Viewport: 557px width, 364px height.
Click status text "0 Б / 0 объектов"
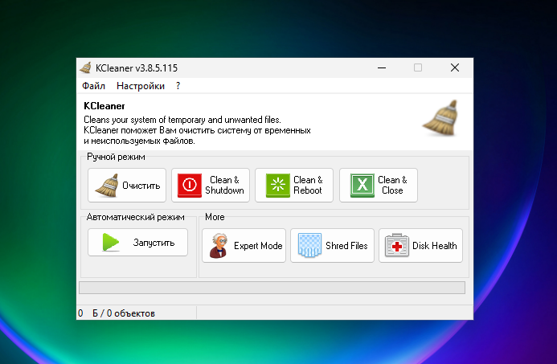tap(117, 313)
